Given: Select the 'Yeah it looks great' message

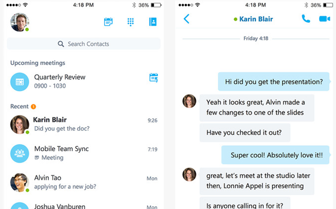Looking at the screenshot, I should click(x=257, y=108).
